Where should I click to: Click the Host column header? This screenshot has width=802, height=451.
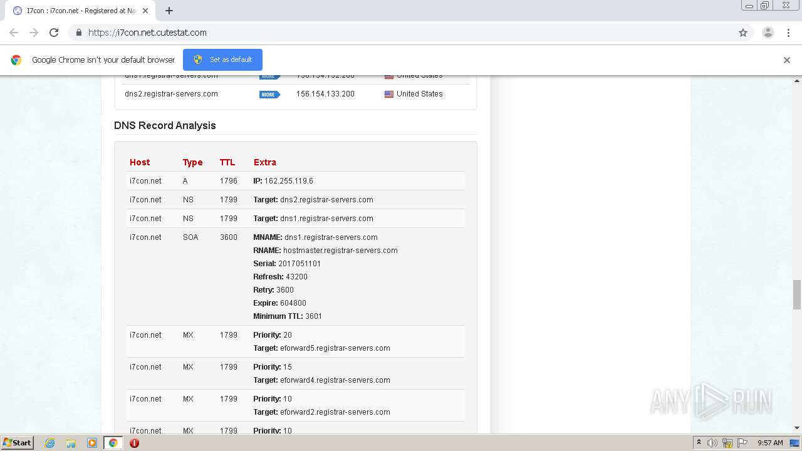(x=140, y=162)
